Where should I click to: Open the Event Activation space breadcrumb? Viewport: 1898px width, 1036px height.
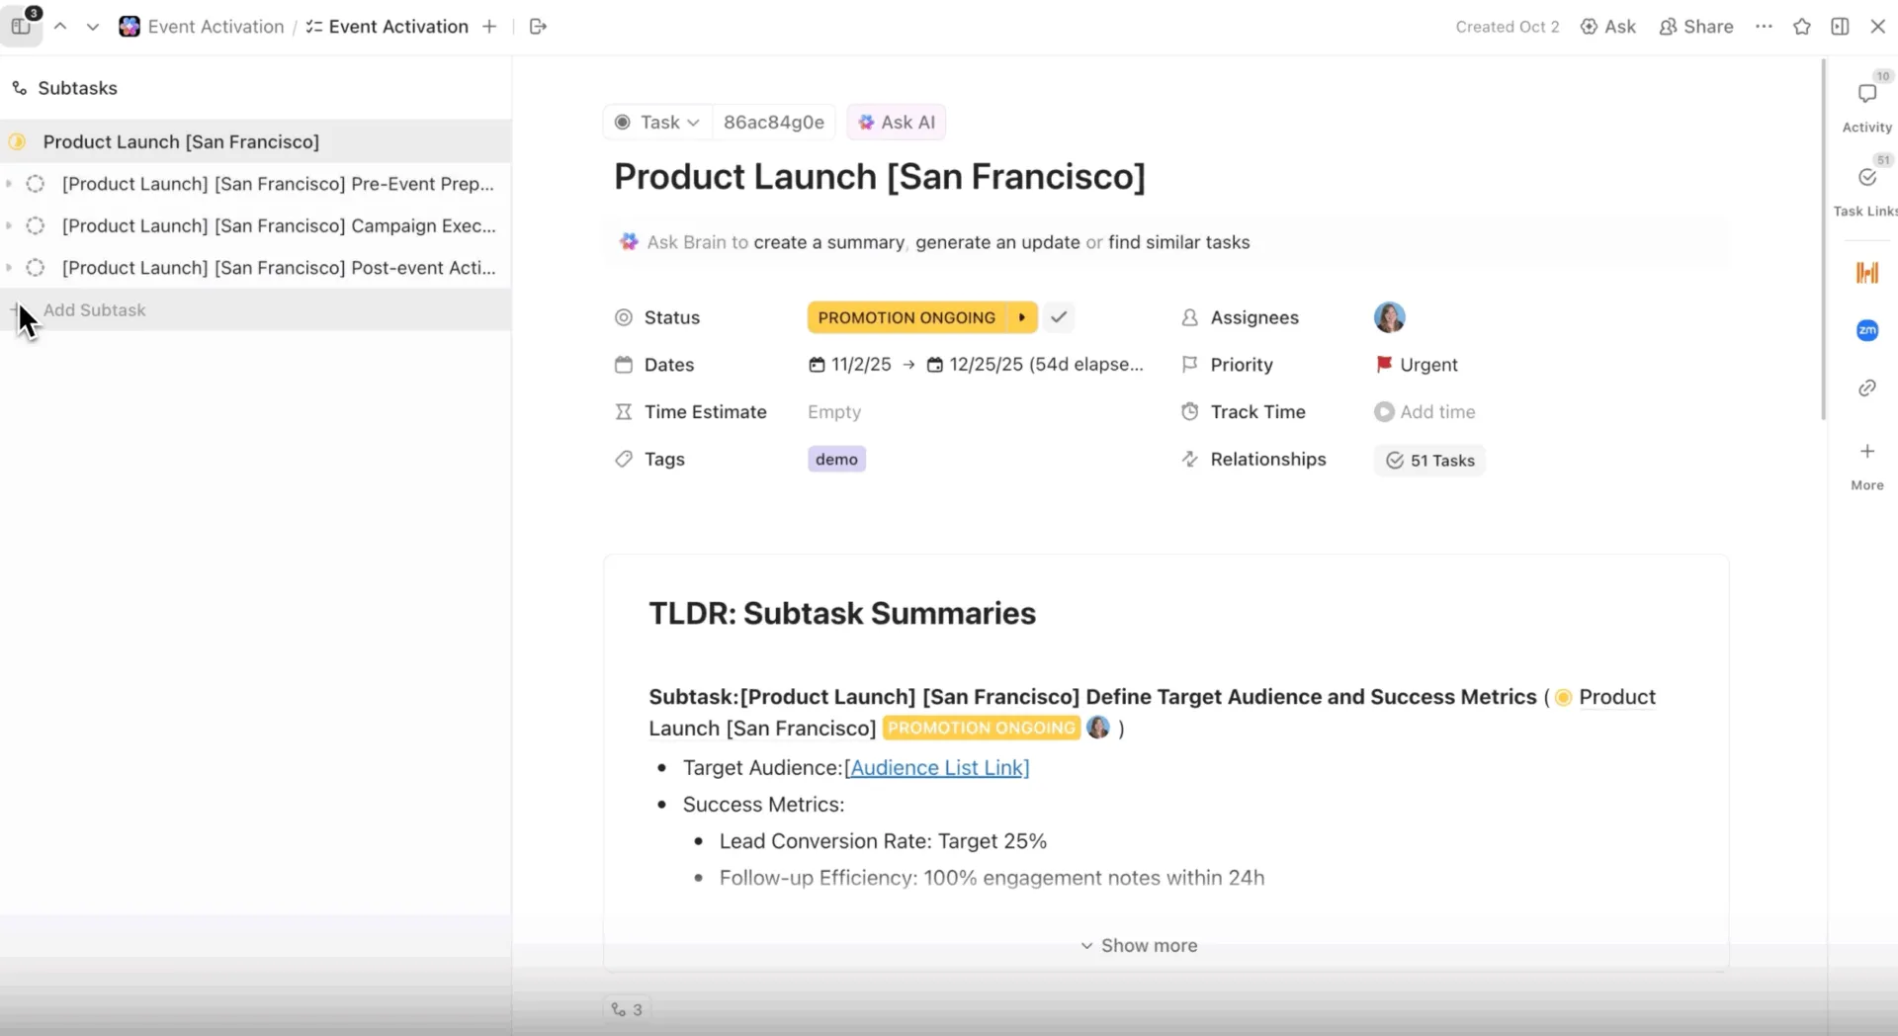click(202, 27)
